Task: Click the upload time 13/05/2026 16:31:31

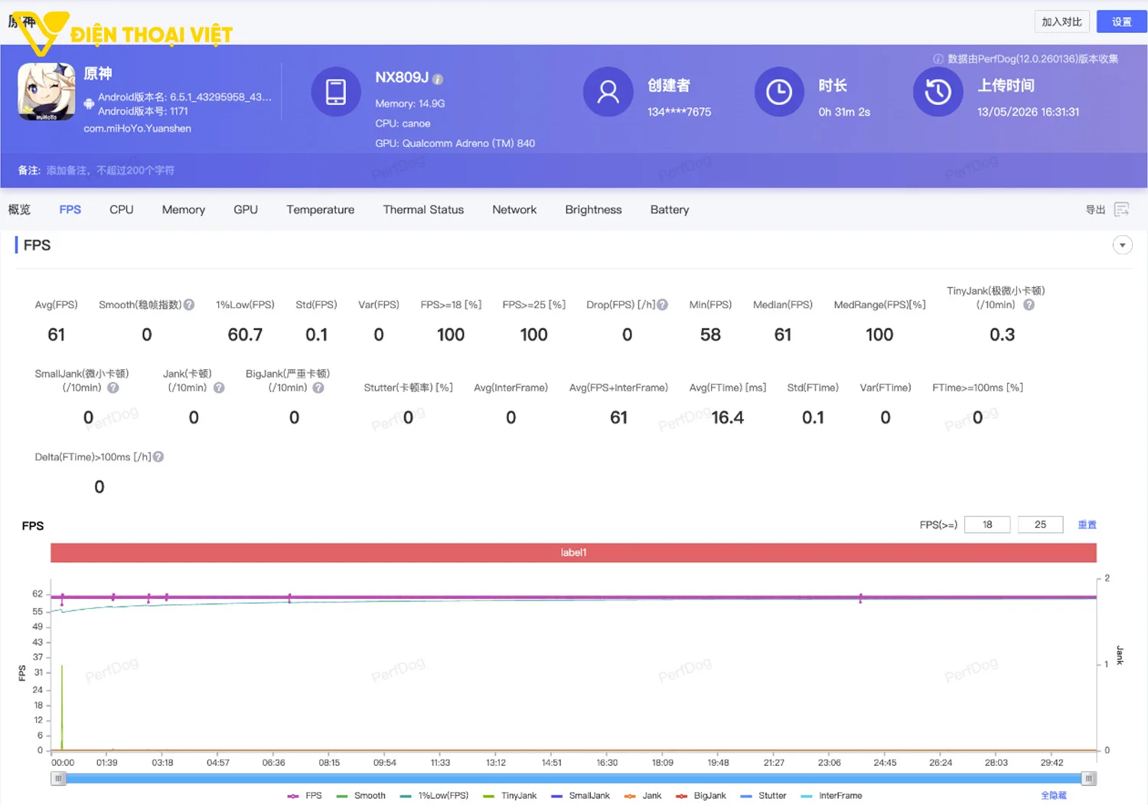Action: click(1028, 112)
